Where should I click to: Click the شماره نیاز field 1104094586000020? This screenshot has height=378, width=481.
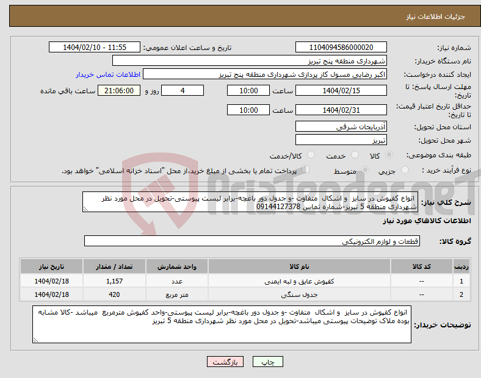[x=341, y=47]
